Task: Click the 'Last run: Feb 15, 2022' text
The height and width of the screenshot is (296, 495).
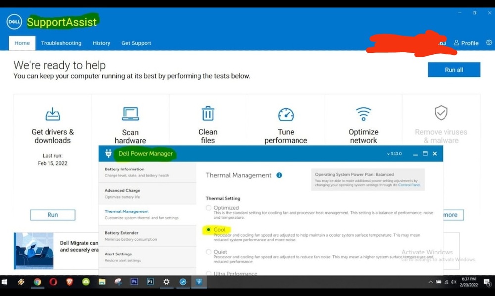Action: point(53,159)
